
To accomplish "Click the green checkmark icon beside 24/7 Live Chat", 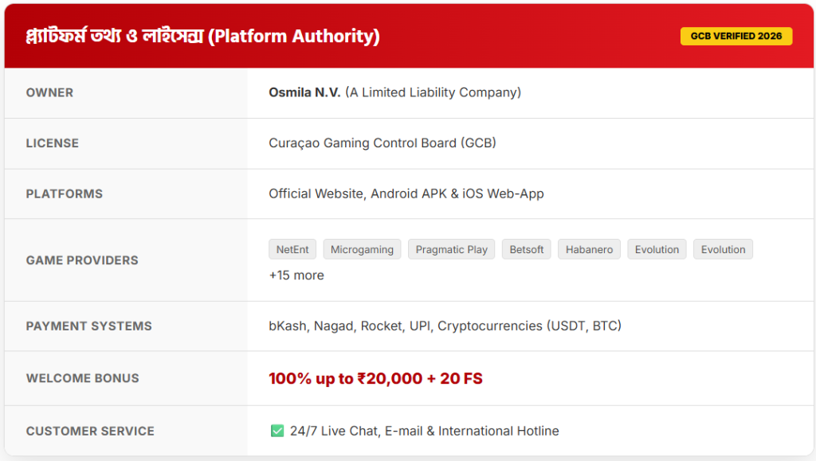I will point(277,431).
